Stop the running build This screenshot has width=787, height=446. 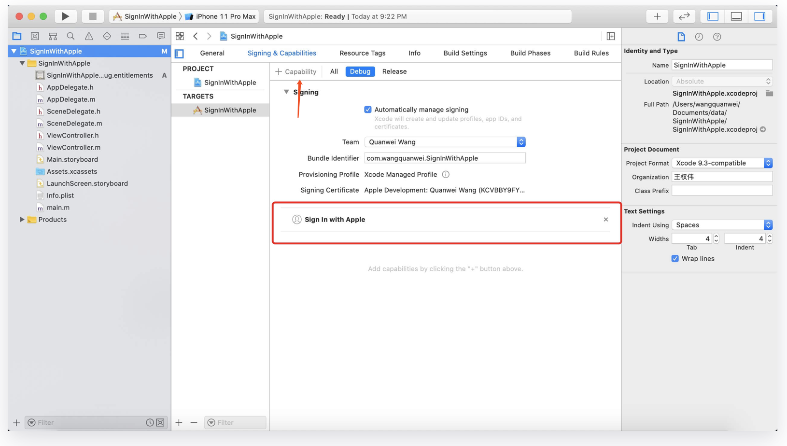tap(93, 16)
